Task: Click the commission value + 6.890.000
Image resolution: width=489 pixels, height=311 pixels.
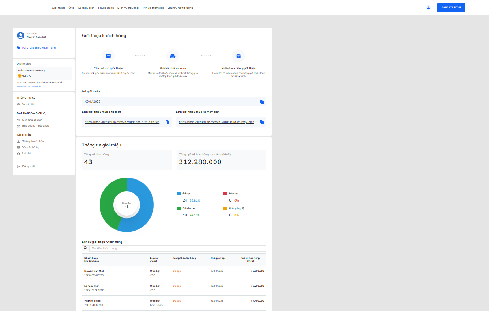Action: pos(257,271)
